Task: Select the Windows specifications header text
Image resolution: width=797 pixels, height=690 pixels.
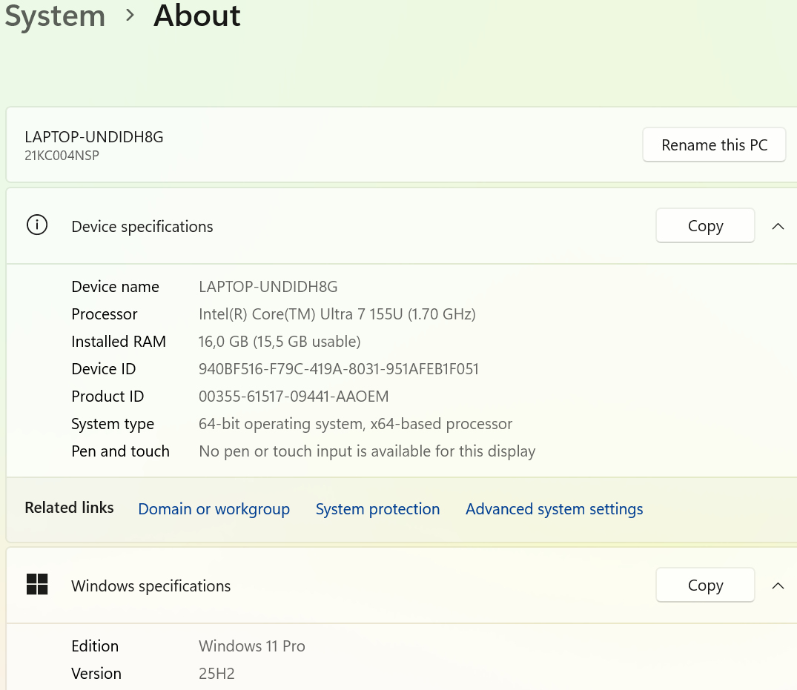Action: click(x=151, y=585)
